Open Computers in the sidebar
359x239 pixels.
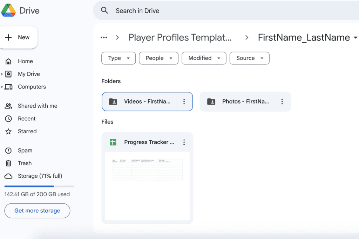click(32, 87)
